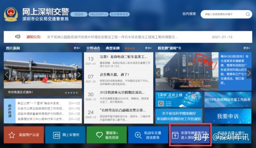
Task: Select the first carousel dot
Action: coord(66,93)
